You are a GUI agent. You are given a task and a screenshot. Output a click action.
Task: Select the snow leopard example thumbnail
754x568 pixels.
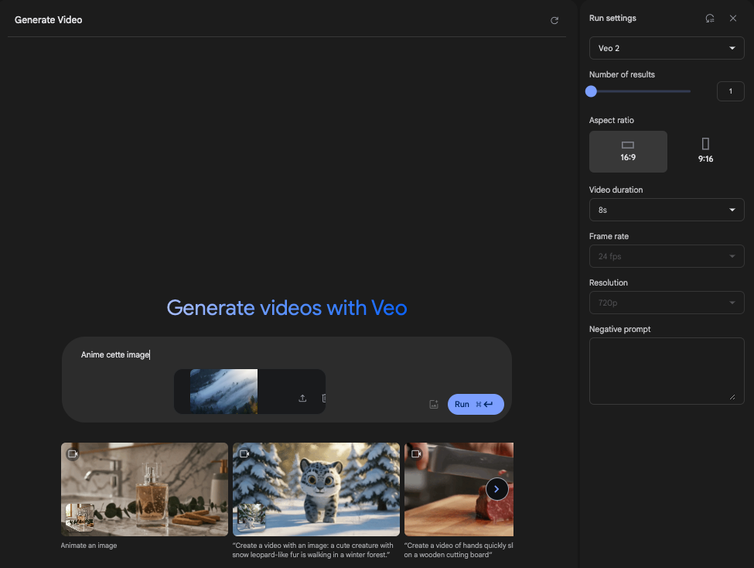pos(316,489)
